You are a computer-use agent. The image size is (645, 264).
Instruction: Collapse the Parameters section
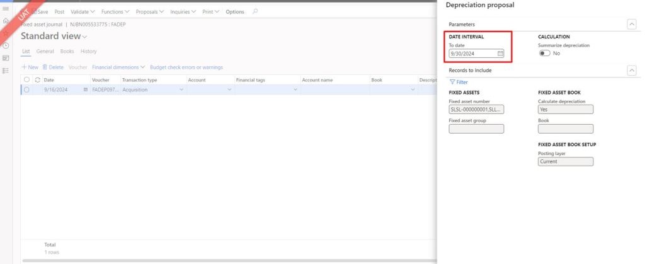pos(632,23)
